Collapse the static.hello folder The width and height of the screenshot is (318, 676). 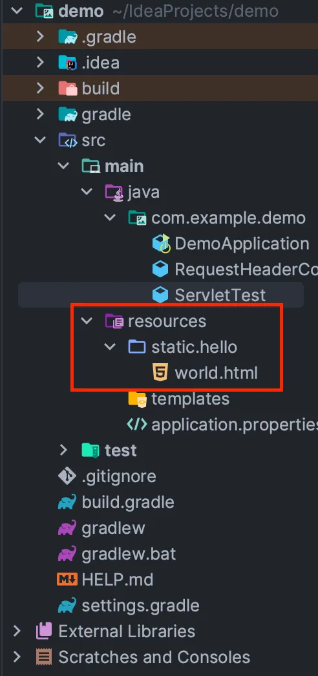point(111,347)
